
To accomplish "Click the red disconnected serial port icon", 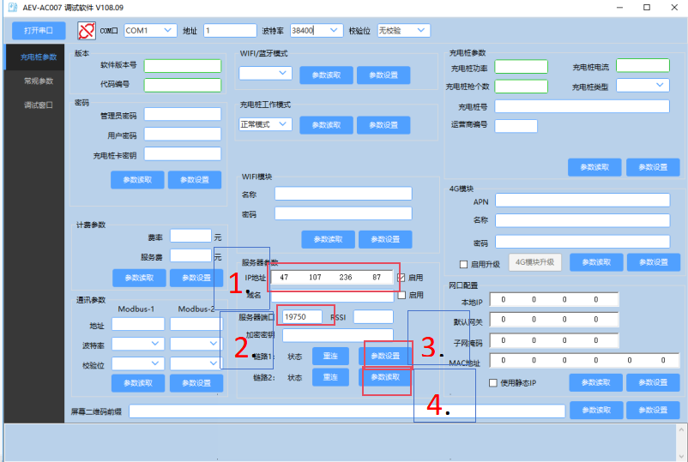I will point(87,31).
